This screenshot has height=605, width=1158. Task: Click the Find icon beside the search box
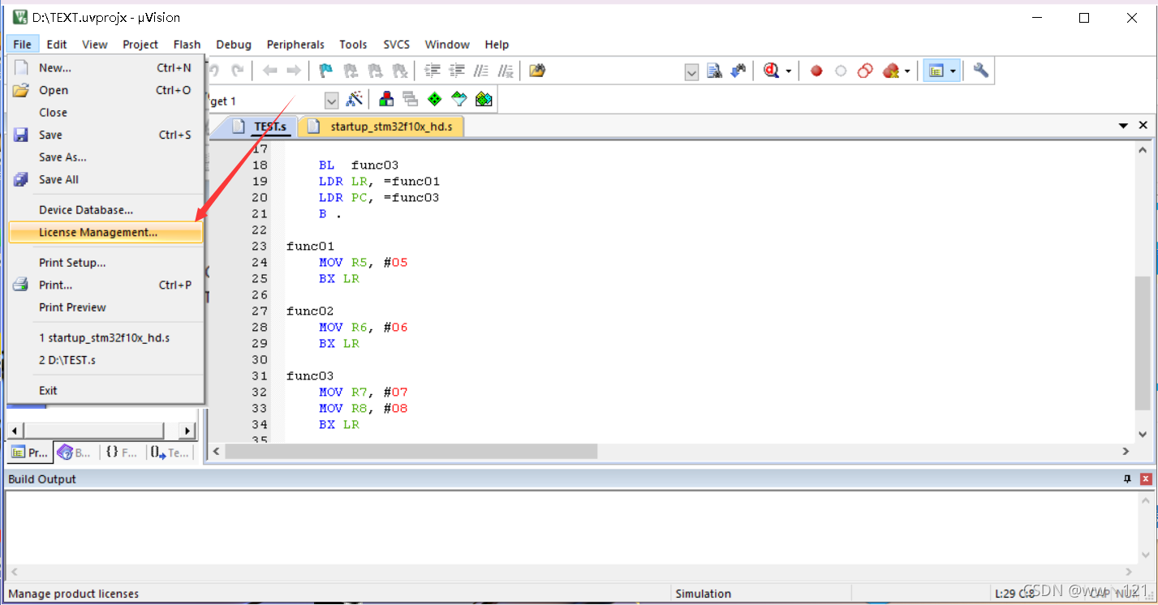coord(714,71)
